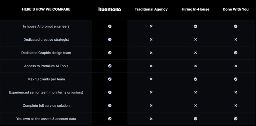Click 'In house AI prompt engineers' row label
This screenshot has width=256, height=126.
(x=46, y=26)
